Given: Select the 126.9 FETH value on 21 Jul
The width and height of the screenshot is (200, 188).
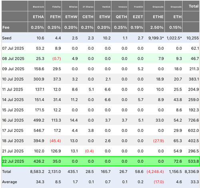Looking at the screenshot, I should click(56, 151).
